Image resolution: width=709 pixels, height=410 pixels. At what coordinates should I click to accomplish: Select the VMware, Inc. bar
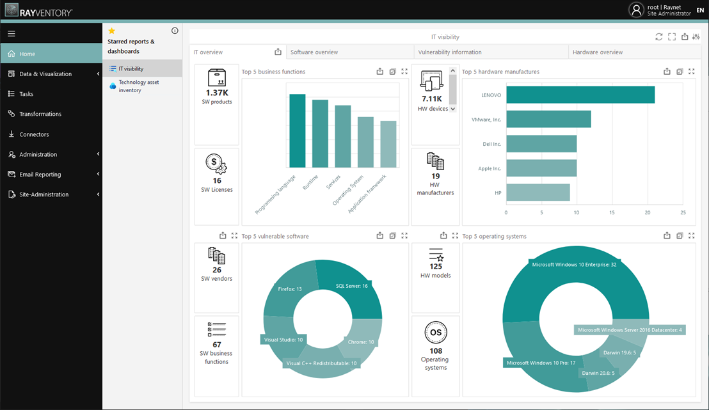[x=548, y=120]
